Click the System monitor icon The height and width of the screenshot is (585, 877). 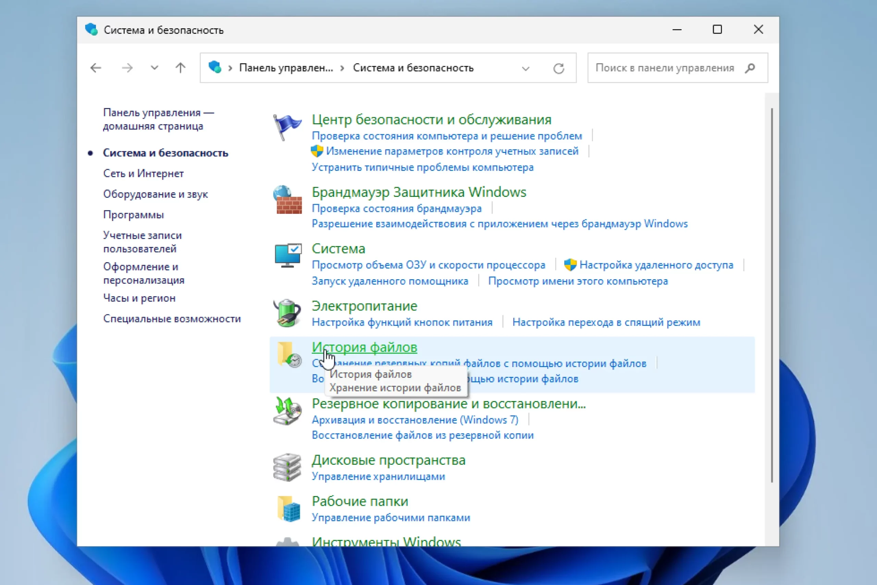(x=287, y=256)
